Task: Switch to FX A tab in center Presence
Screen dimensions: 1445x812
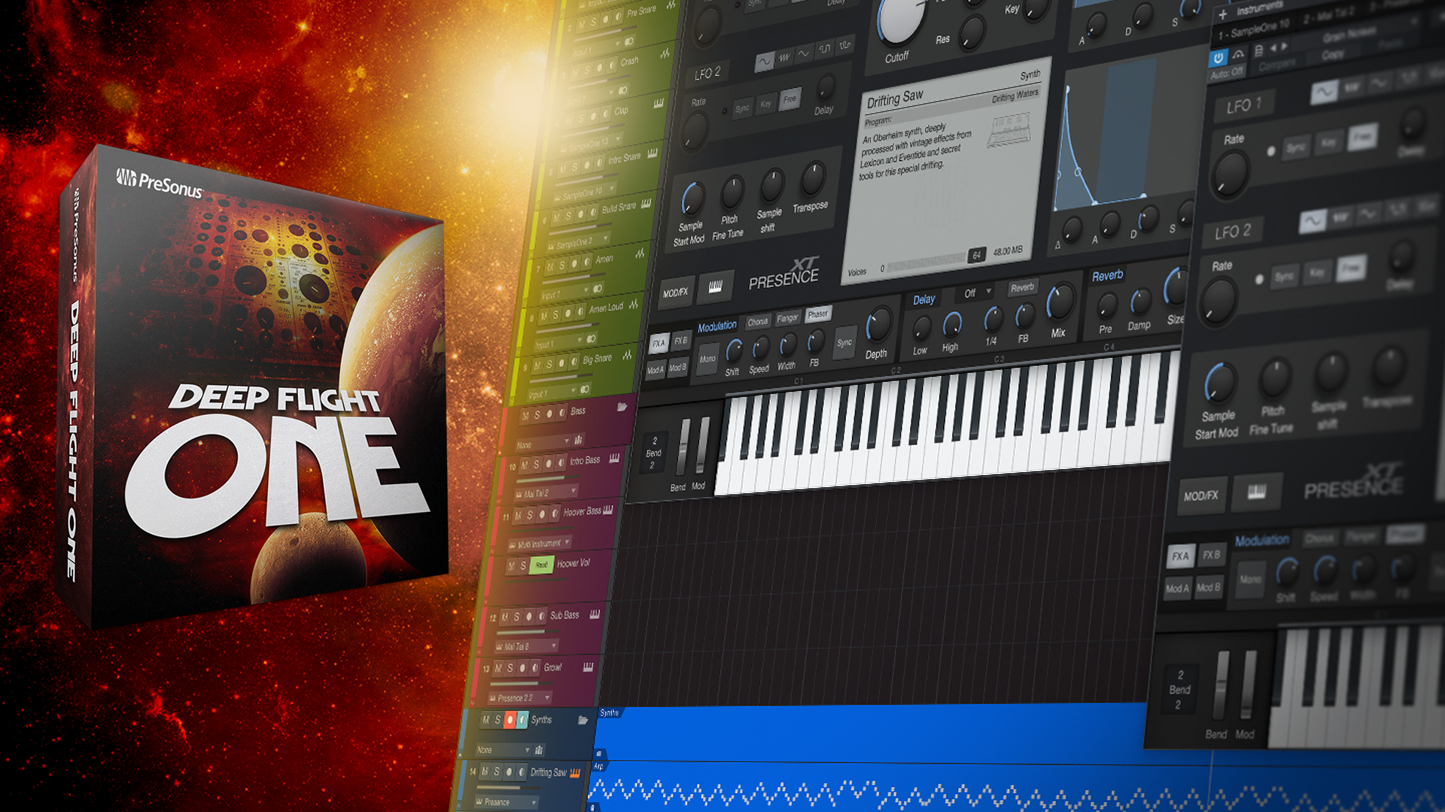Action: (x=659, y=343)
